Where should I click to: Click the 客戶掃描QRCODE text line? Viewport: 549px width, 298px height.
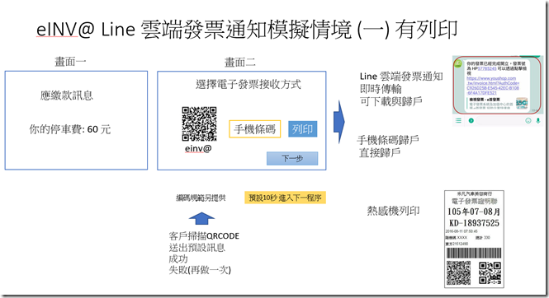(x=204, y=236)
